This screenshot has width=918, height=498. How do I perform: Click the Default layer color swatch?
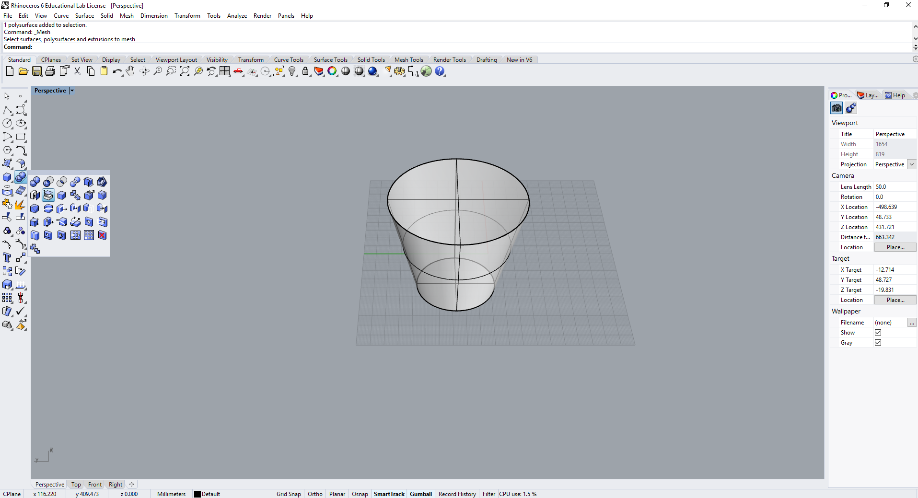198,494
